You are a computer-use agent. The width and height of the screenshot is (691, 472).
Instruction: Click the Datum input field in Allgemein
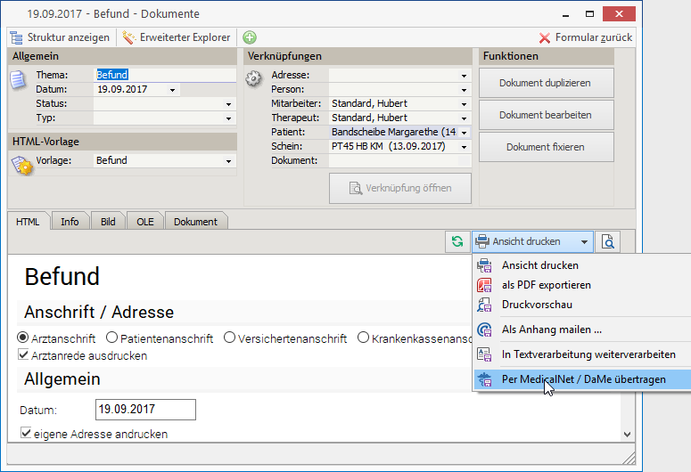144,410
